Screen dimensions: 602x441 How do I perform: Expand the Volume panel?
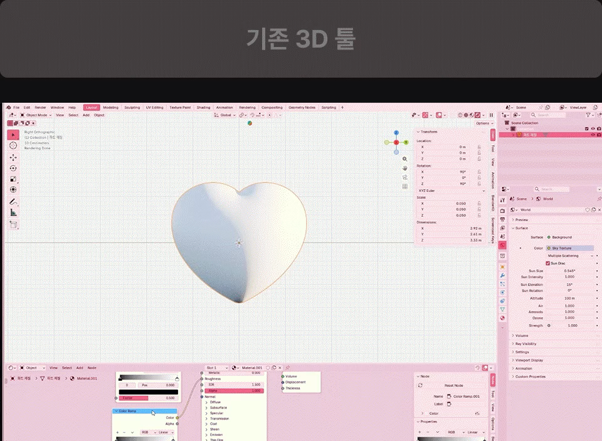520,336
